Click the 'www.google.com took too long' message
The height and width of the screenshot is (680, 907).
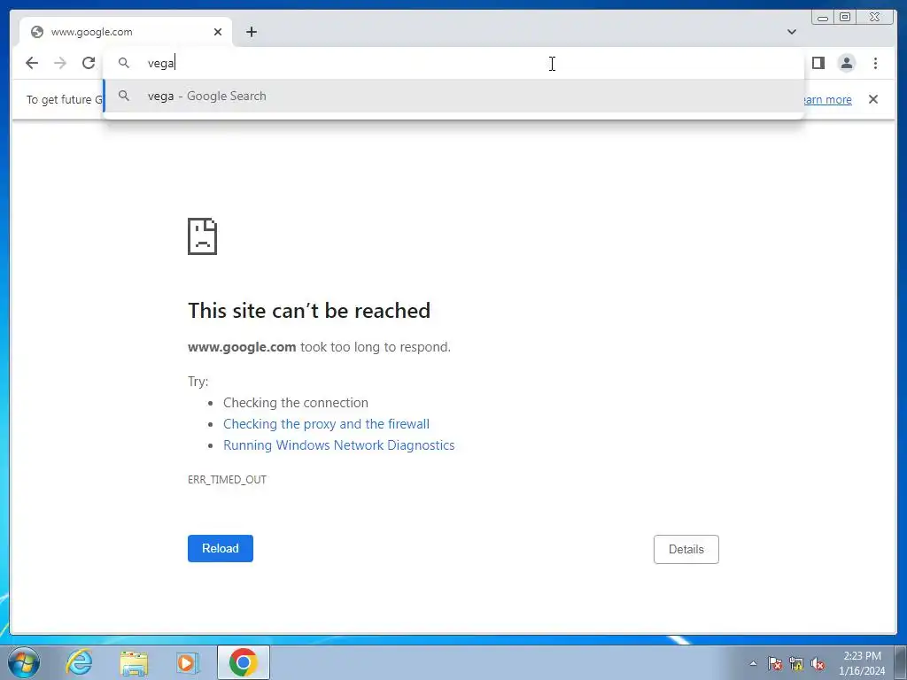click(x=319, y=347)
